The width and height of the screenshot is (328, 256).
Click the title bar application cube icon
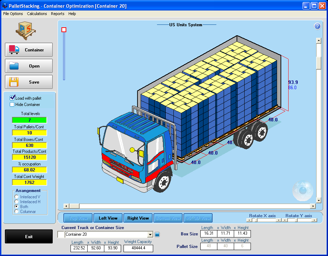tap(5, 6)
